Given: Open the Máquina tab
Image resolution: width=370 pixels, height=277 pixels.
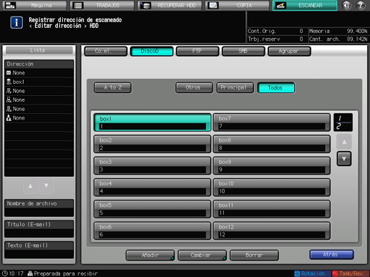Looking at the screenshot, I should click(x=35, y=5).
